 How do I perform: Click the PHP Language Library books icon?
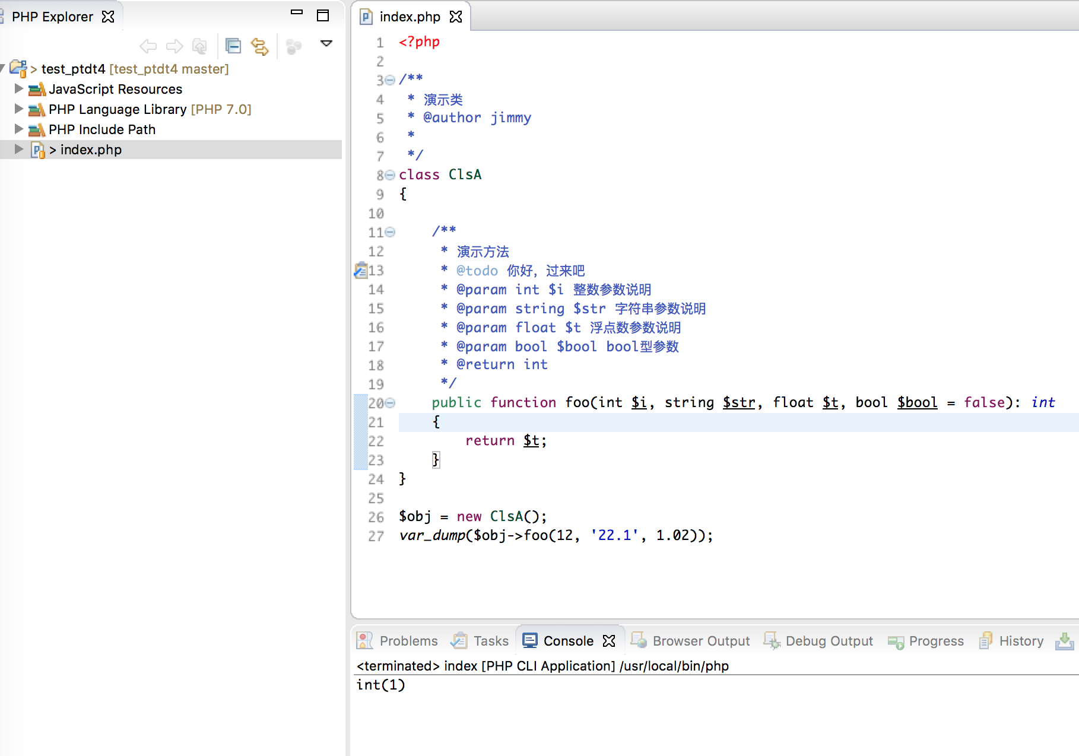click(x=37, y=109)
